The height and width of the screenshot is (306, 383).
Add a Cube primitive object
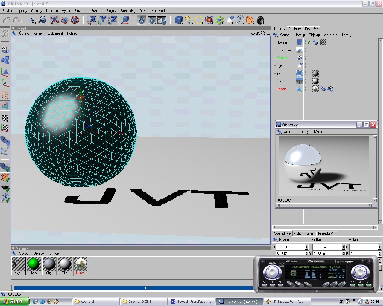coord(179,20)
